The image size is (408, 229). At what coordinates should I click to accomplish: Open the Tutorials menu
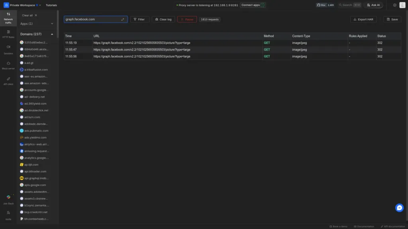51,5
